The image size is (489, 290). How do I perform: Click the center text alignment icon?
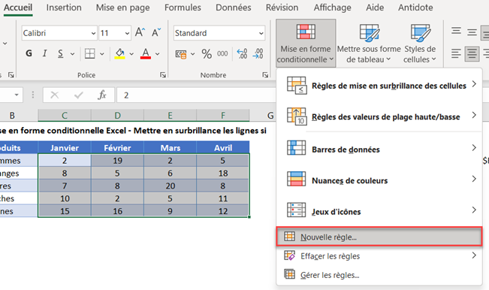pyautogui.click(x=472, y=53)
